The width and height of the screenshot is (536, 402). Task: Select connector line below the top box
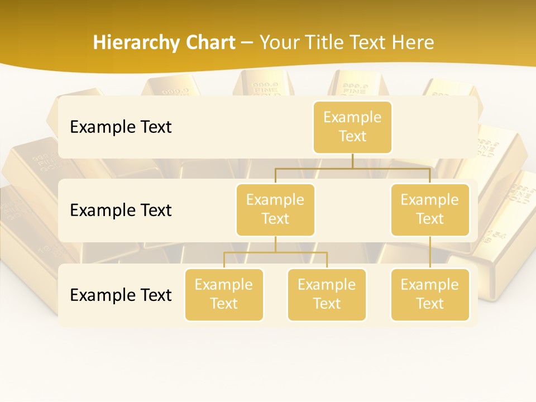click(x=352, y=161)
